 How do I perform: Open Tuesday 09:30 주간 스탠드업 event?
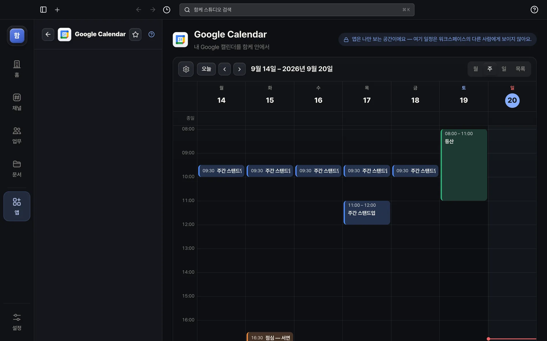pos(270,171)
